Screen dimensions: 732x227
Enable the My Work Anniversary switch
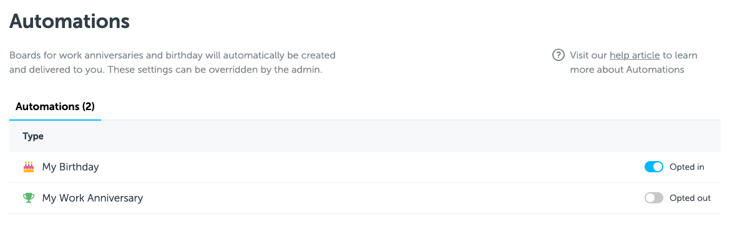point(653,198)
